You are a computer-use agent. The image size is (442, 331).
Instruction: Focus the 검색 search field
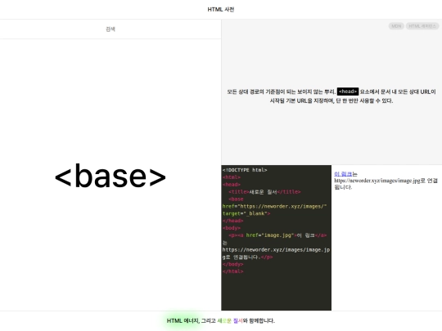pyautogui.click(x=110, y=29)
